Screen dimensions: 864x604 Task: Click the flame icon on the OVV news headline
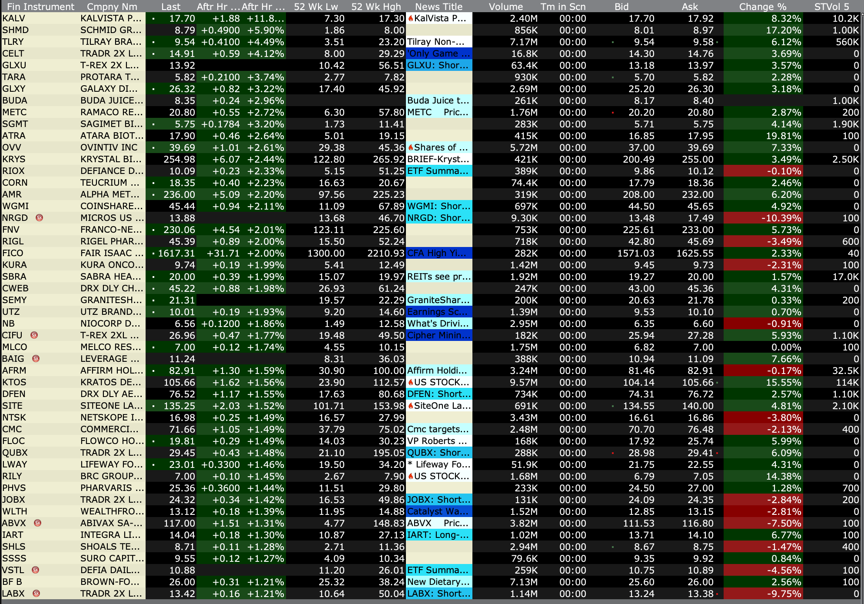411,148
